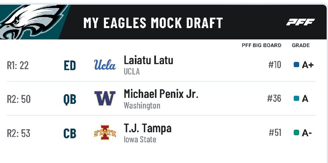
Task: Click the blue A grade dot
Action: [296, 99]
